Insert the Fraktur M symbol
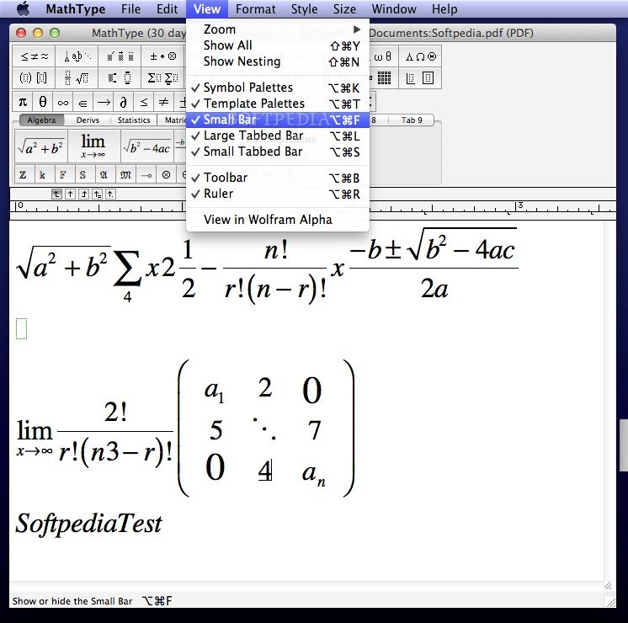 point(125,174)
